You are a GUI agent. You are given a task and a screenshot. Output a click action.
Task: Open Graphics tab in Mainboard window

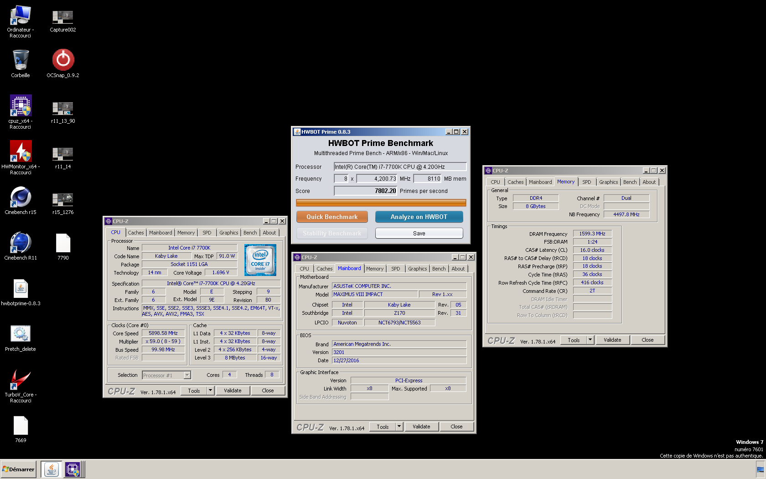pyautogui.click(x=418, y=269)
